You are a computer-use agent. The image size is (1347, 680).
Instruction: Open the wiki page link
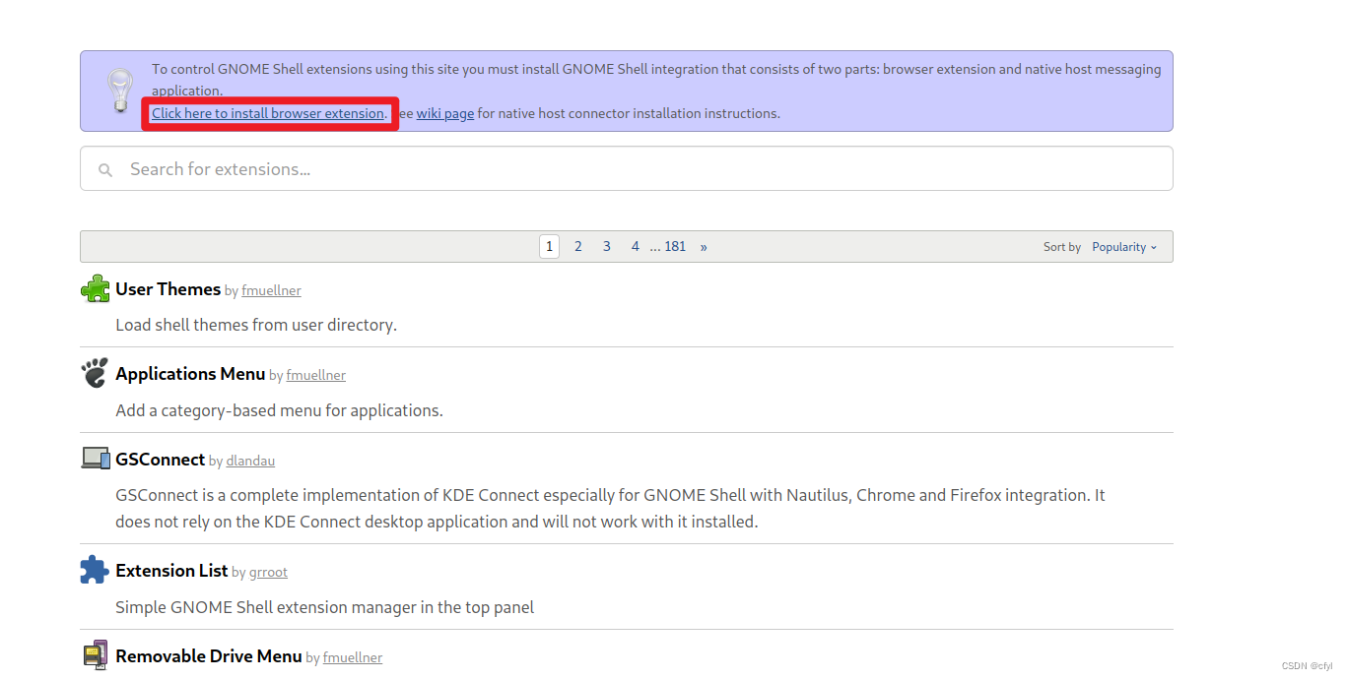(x=445, y=113)
